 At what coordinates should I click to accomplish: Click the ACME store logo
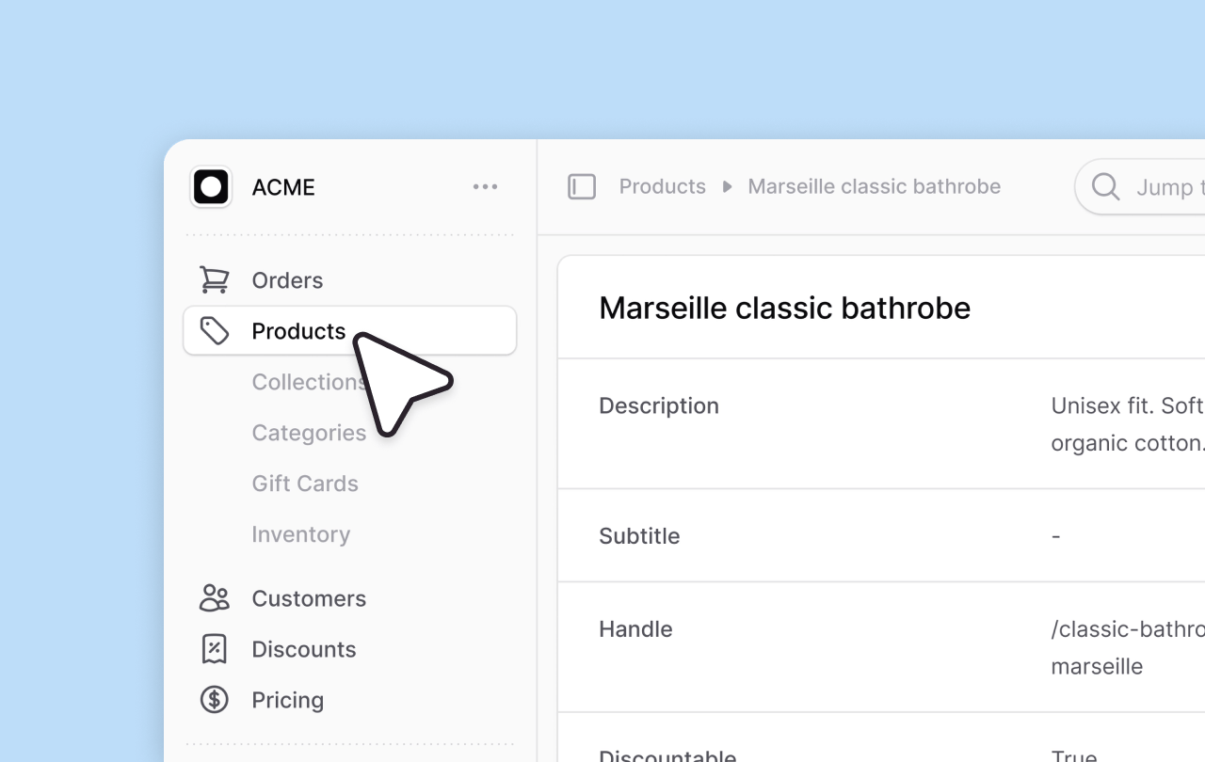(210, 186)
